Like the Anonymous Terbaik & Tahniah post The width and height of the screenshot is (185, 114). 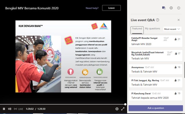(x=175, y=67)
